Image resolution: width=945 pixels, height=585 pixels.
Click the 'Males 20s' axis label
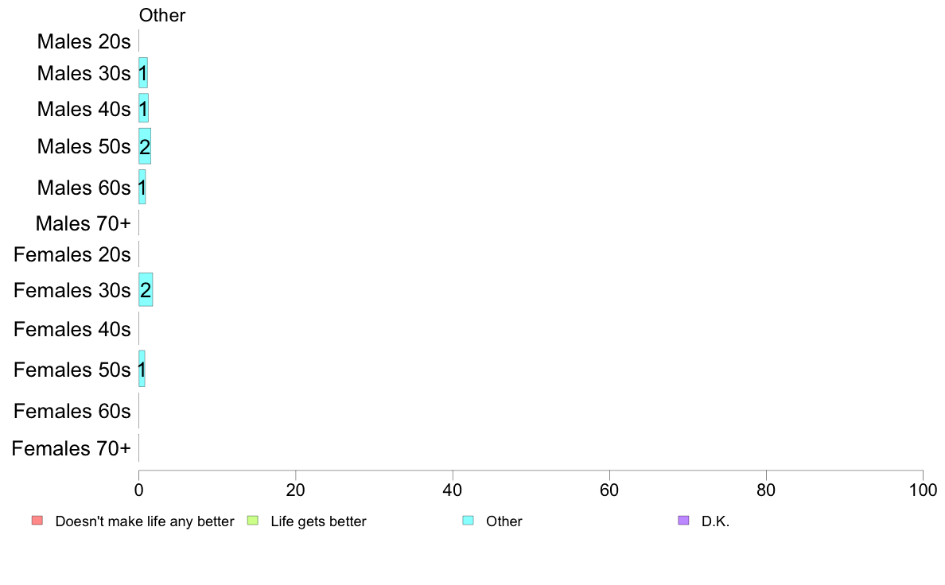click(84, 41)
